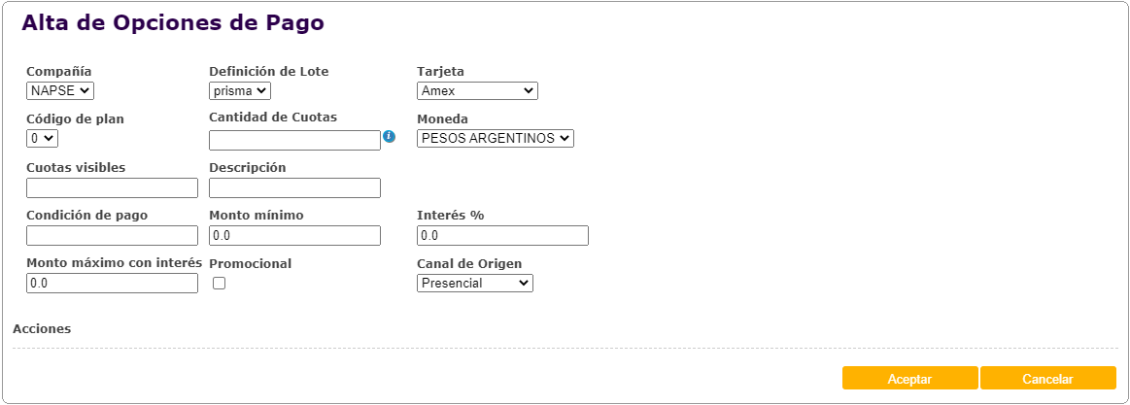Click the Cancelar button

click(1047, 379)
